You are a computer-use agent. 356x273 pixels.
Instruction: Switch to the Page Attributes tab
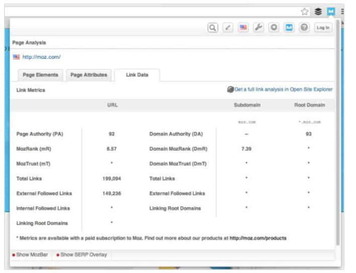coord(89,75)
